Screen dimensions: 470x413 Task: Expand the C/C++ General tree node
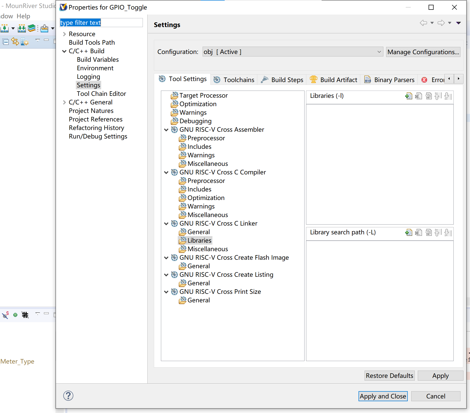[65, 102]
